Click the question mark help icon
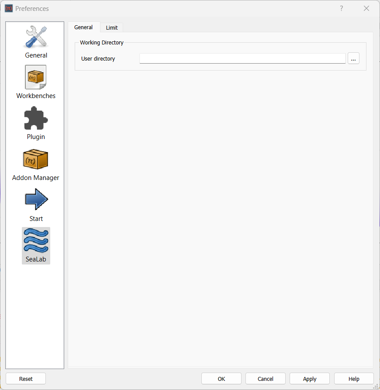This screenshot has height=390, width=380. (341, 8)
